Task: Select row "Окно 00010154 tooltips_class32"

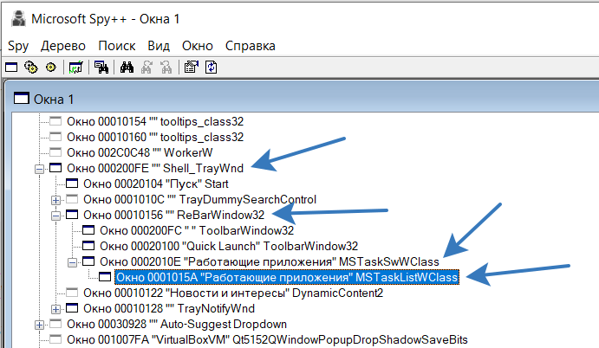Action: tap(155, 121)
